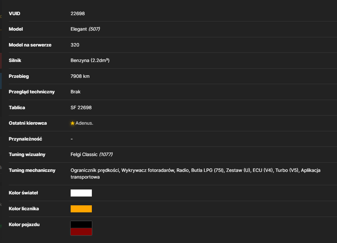
Task: Click the Felgi Classic (1077) tuning value
Action: pyautogui.click(x=91, y=155)
